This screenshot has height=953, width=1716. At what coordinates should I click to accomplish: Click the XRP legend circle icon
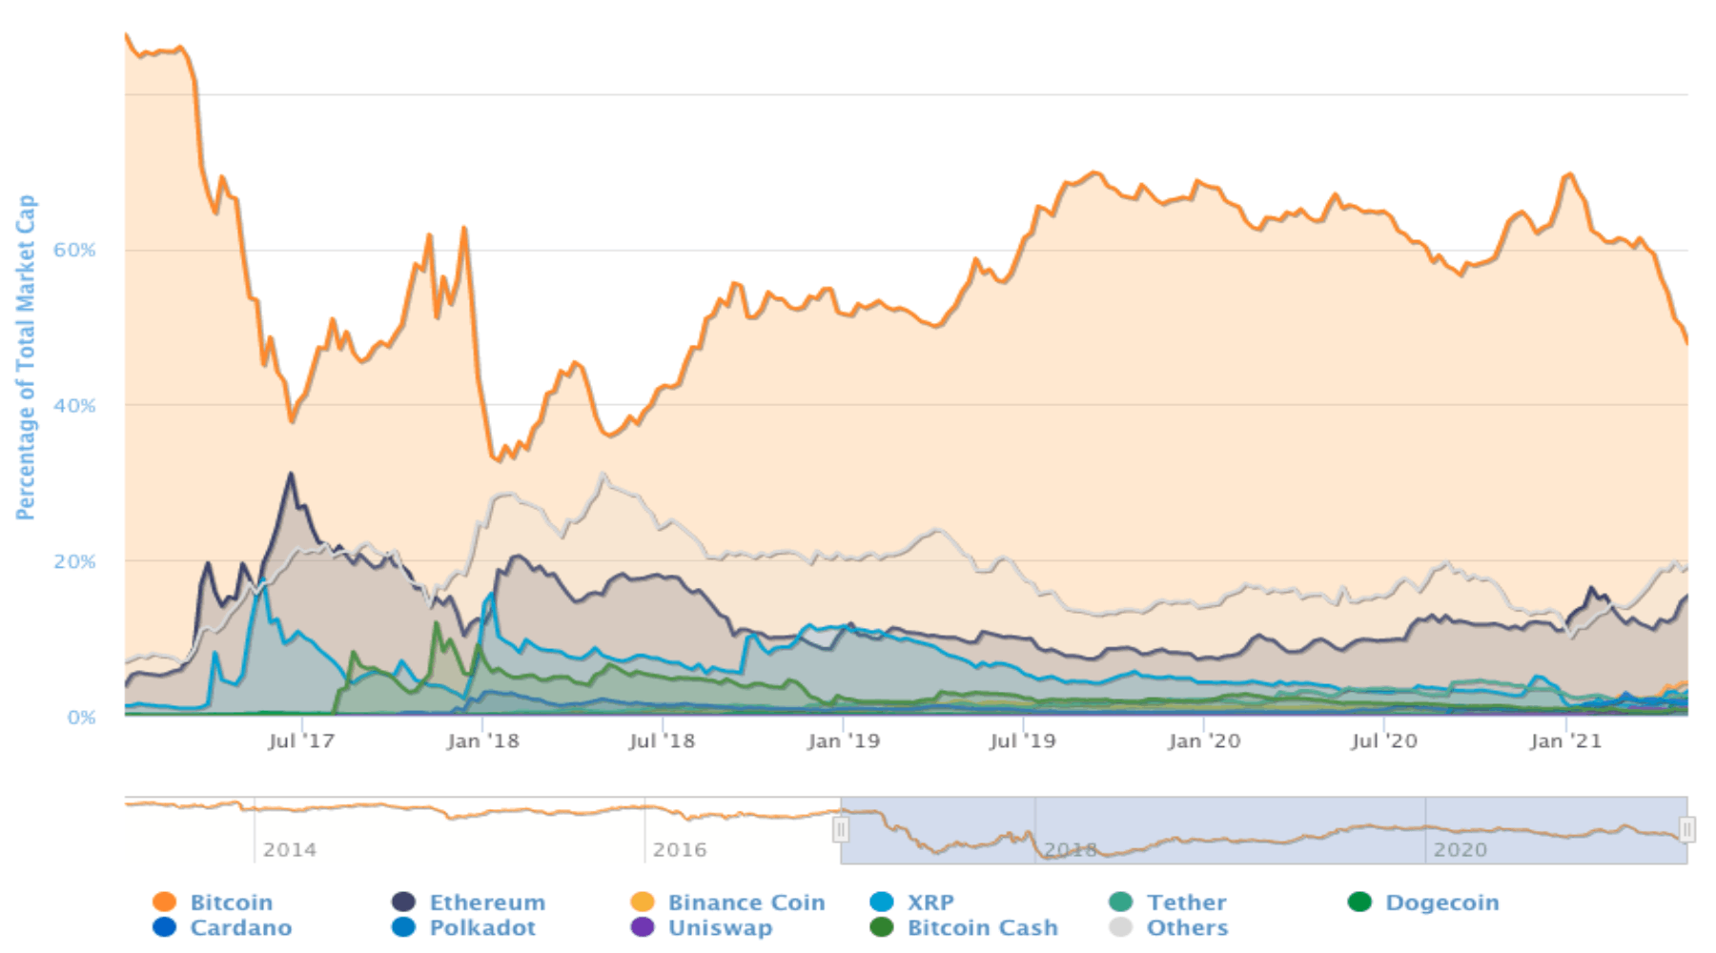click(x=883, y=902)
